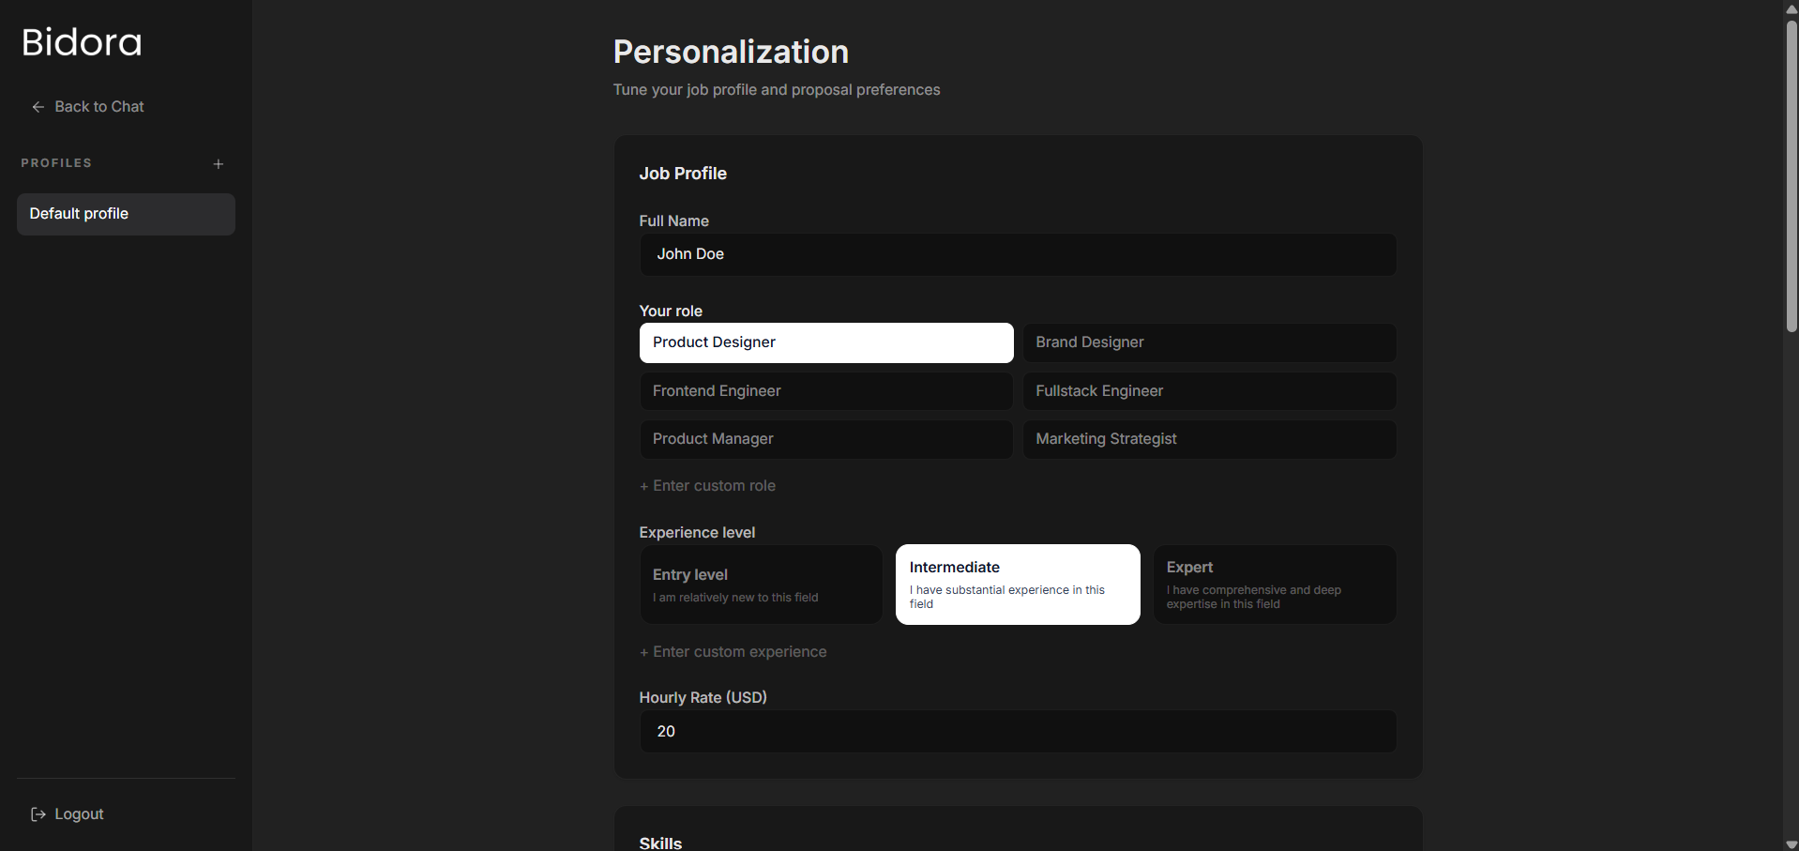Add a new profile with plus icon
1799x851 pixels.
[219, 164]
